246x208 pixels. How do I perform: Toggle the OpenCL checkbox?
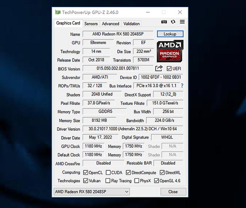(86, 173)
